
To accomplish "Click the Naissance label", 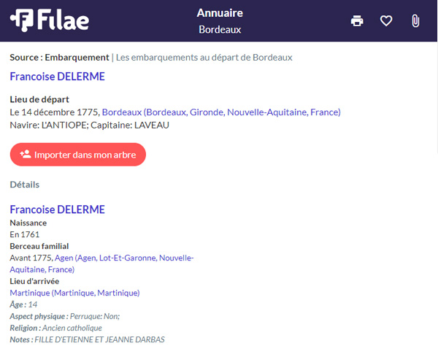I will (28, 223).
